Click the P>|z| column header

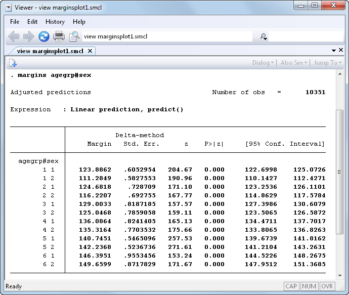[214, 144]
